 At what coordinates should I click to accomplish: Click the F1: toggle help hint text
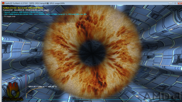9,16
